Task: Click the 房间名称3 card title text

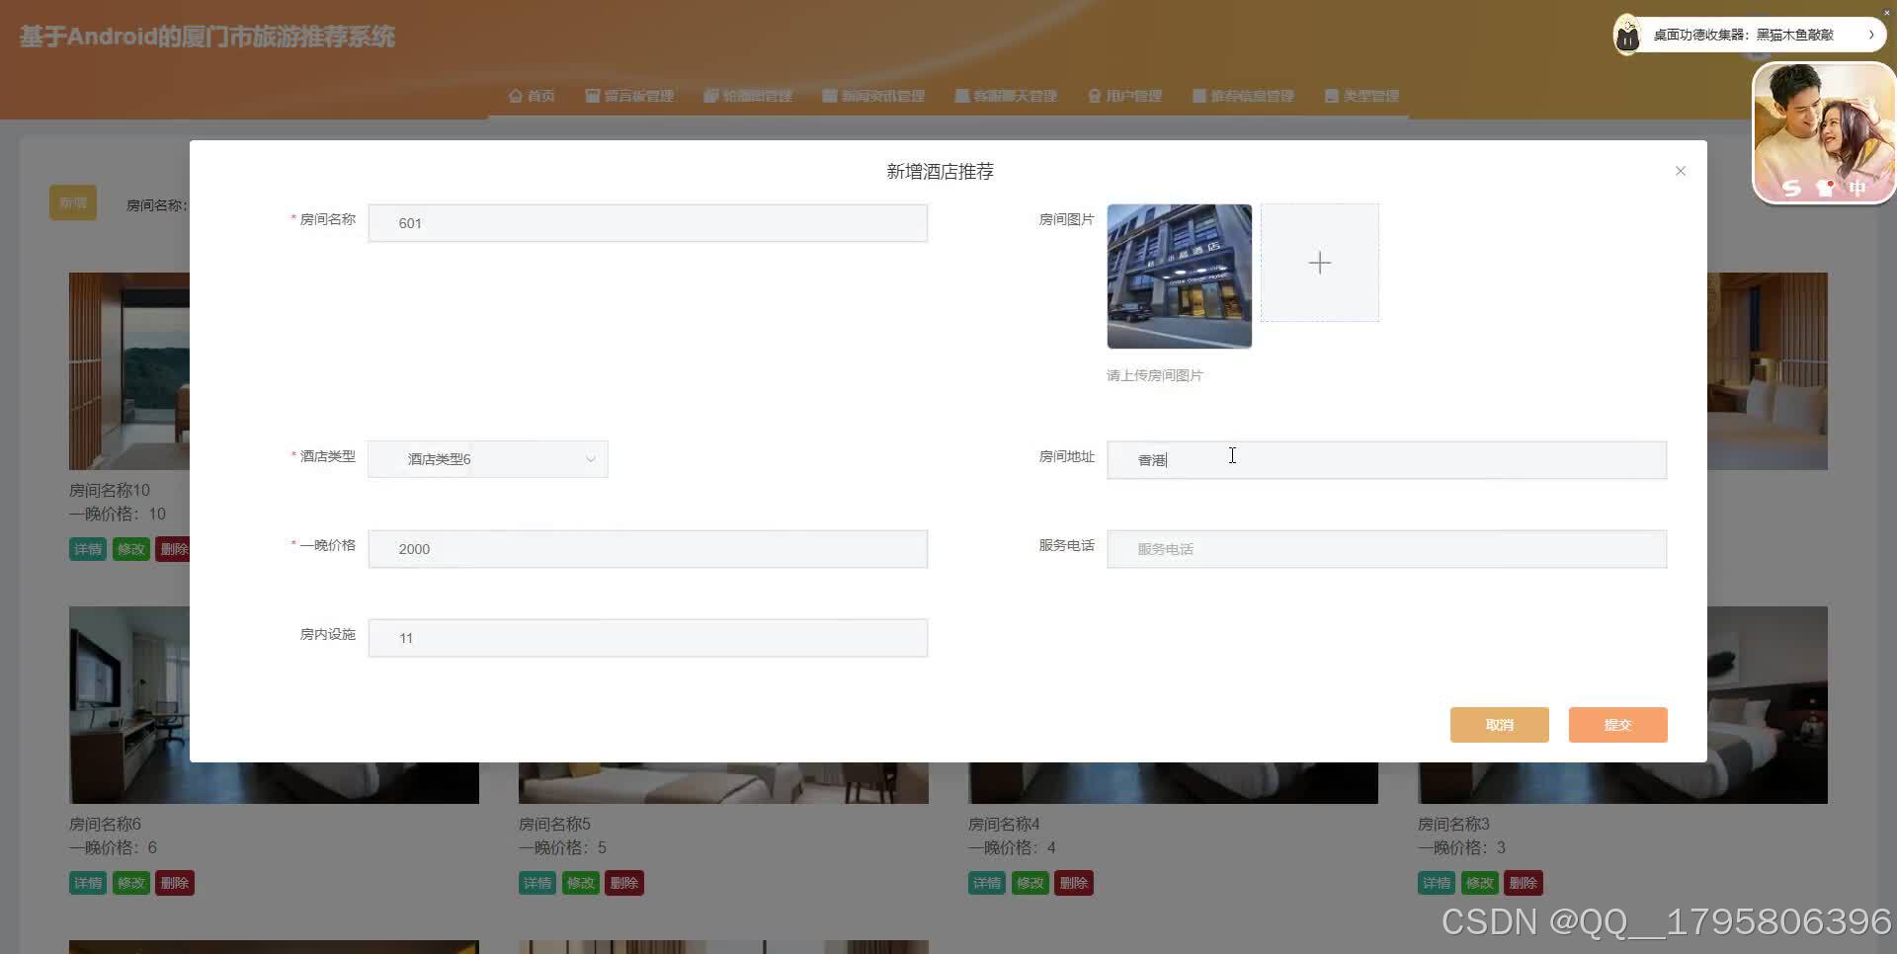Action: click(x=1453, y=824)
